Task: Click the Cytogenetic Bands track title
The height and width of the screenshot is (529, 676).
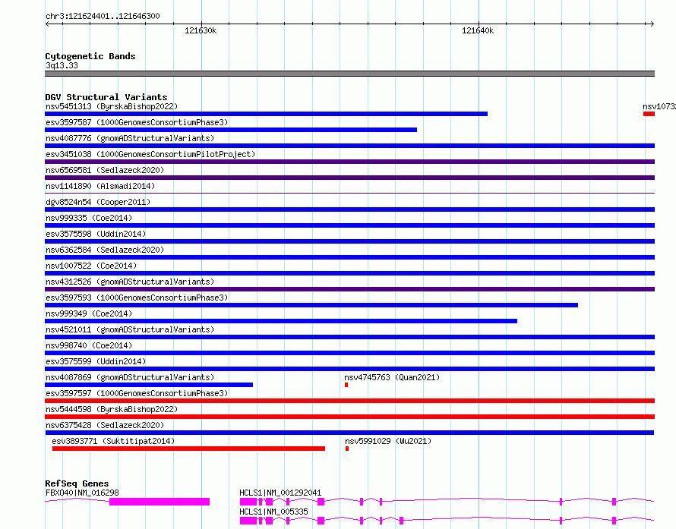Action: coord(90,56)
